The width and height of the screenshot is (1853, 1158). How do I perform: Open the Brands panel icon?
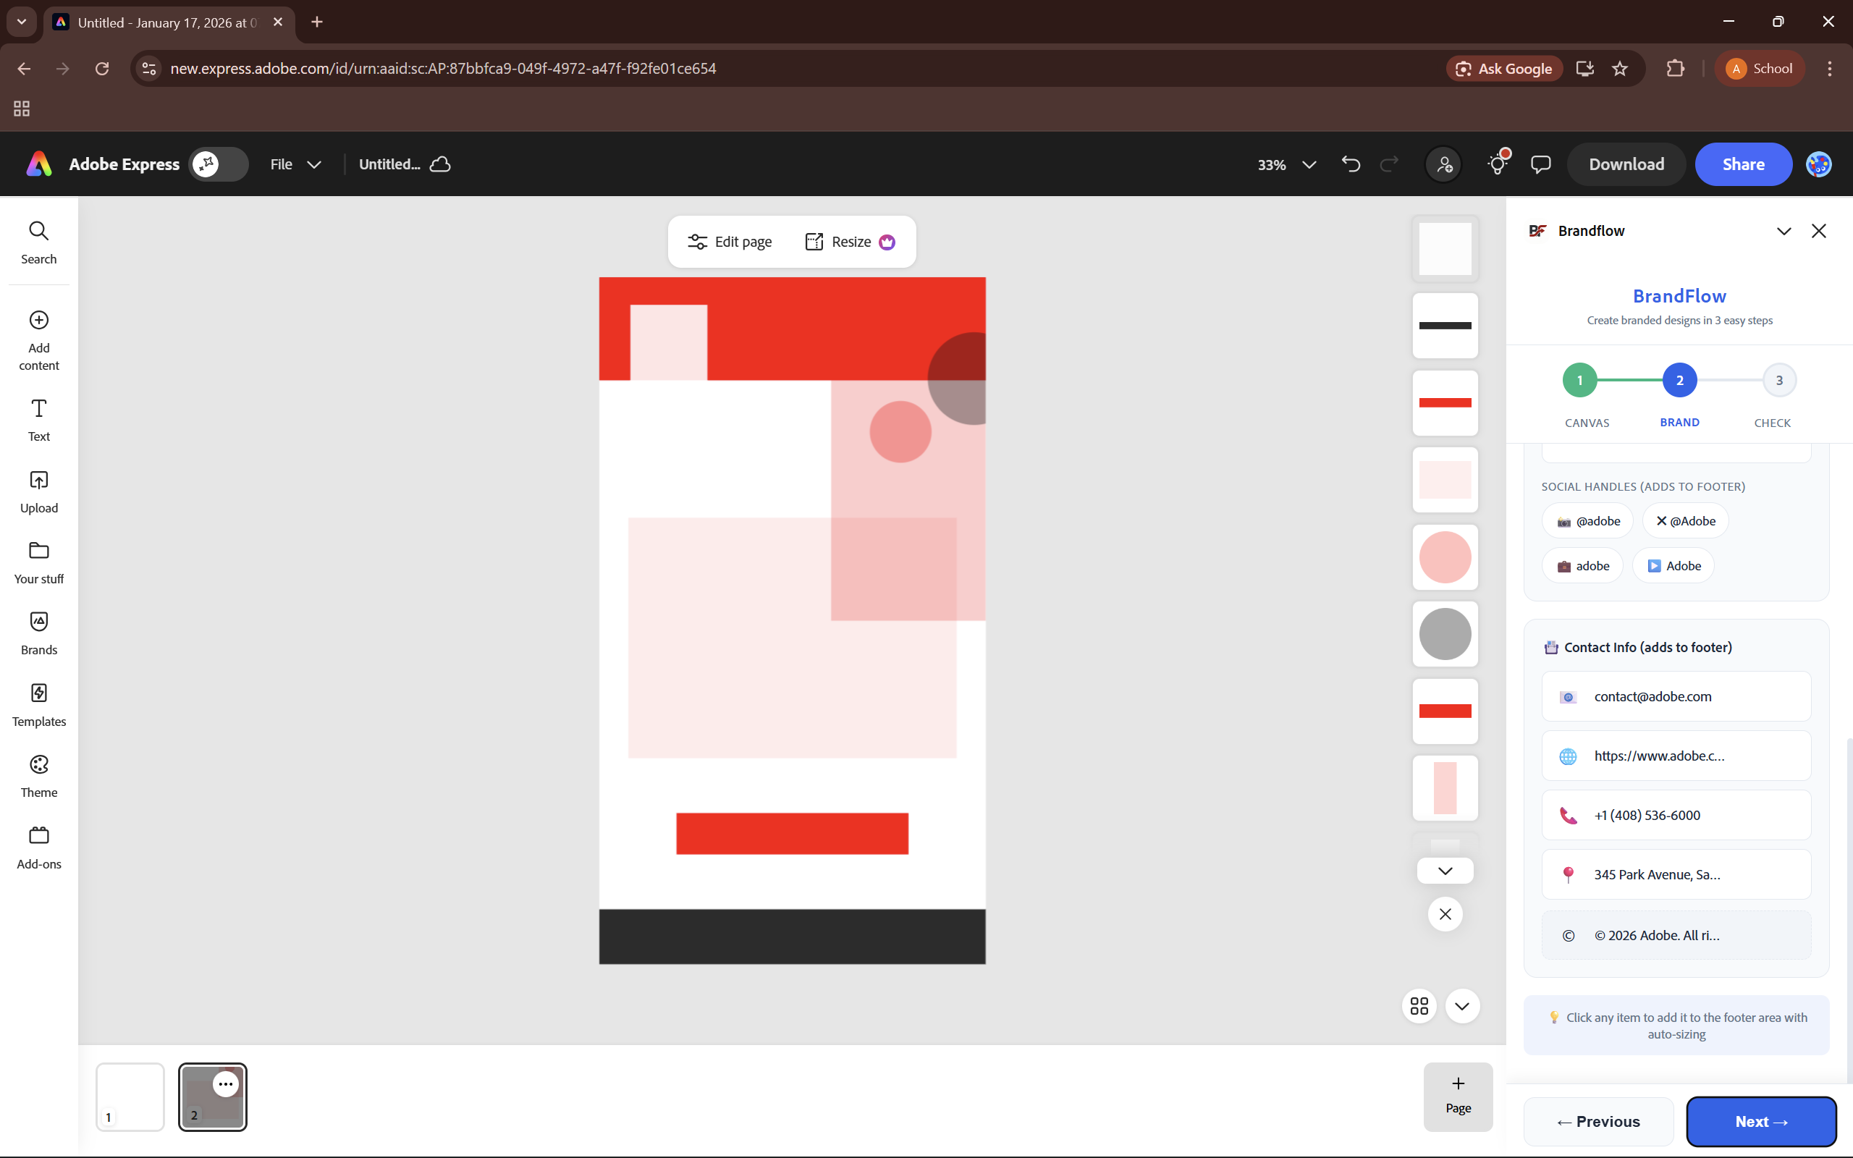(38, 633)
